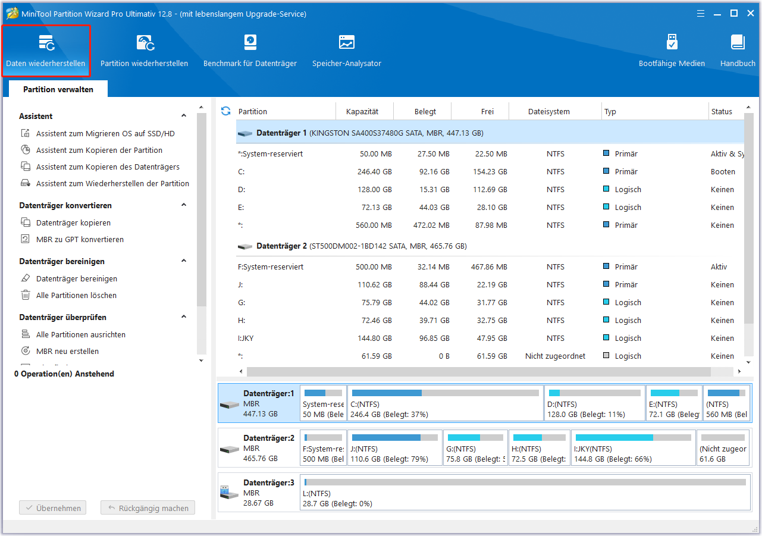
Task: Open Speicher-Analysator
Action: coord(347,51)
